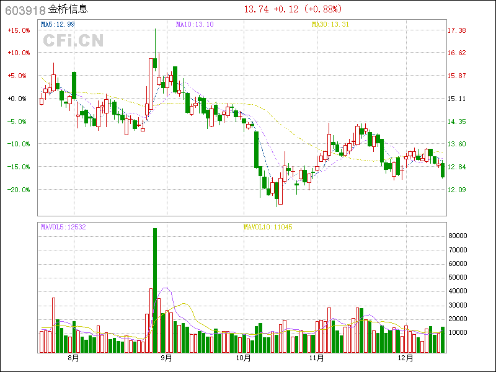Click the CFi.CN watermark logo
496x372 pixels.
pyautogui.click(x=73, y=41)
